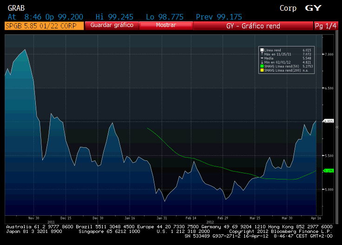Click the Apr 16 date axis label

click(x=316, y=218)
